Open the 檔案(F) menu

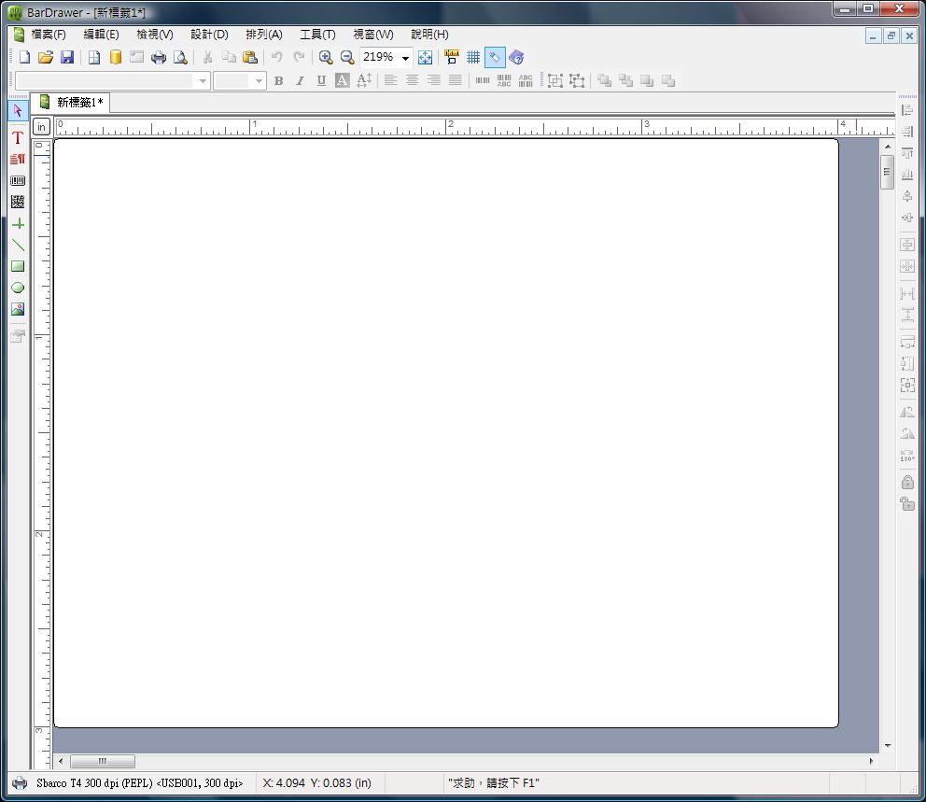[x=49, y=35]
